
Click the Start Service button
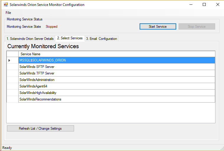(x=158, y=27)
